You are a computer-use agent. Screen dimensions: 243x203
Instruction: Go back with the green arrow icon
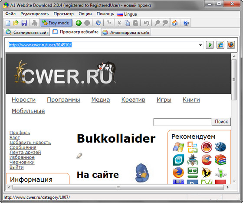click(x=79, y=23)
